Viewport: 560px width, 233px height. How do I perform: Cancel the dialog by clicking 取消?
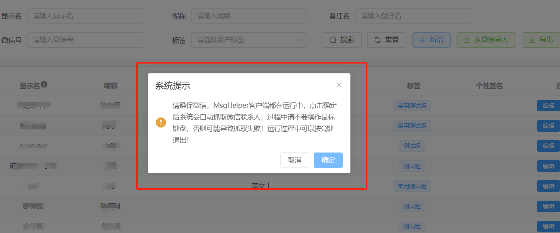[x=294, y=160]
